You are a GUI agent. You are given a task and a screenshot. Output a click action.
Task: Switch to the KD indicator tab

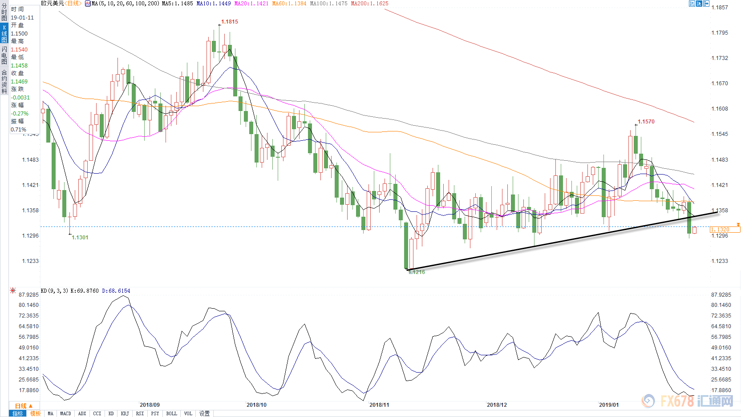pyautogui.click(x=111, y=413)
